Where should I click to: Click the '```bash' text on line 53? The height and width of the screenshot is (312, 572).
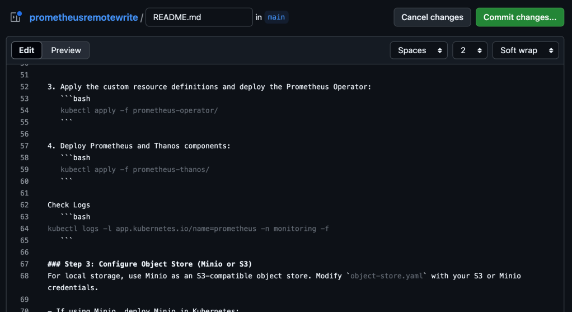click(75, 99)
